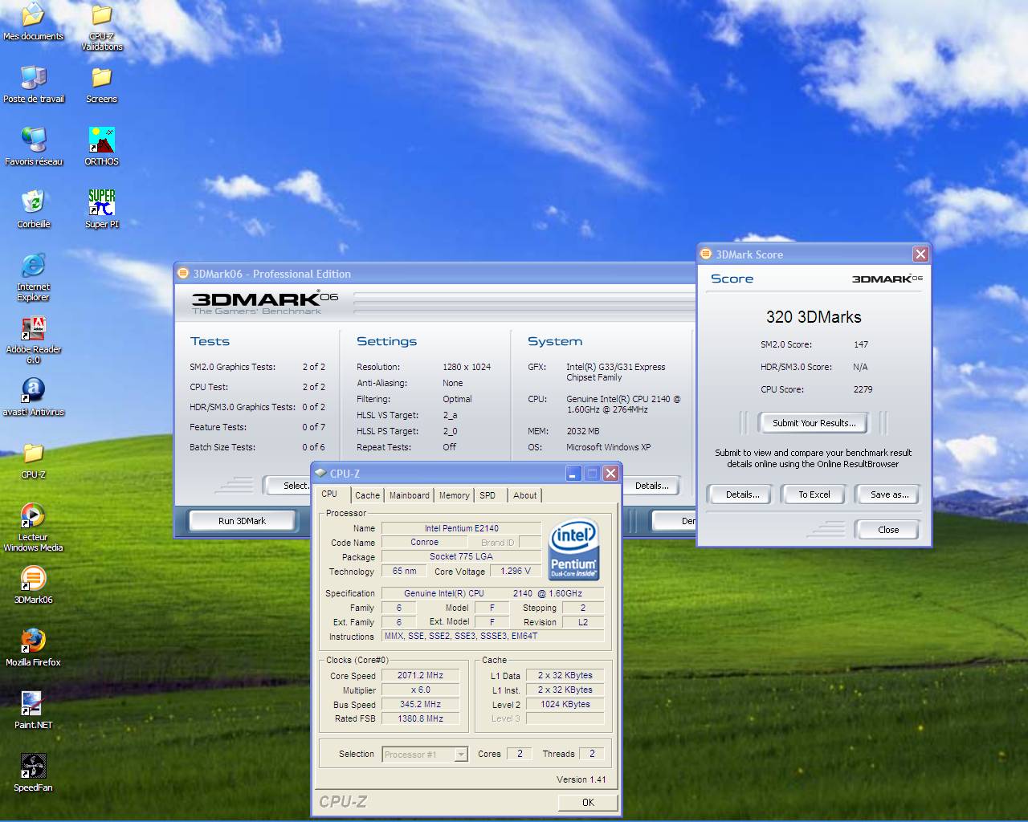The height and width of the screenshot is (822, 1028).
Task: Switch to the Mainboard tab in CPU-Z
Action: (410, 495)
